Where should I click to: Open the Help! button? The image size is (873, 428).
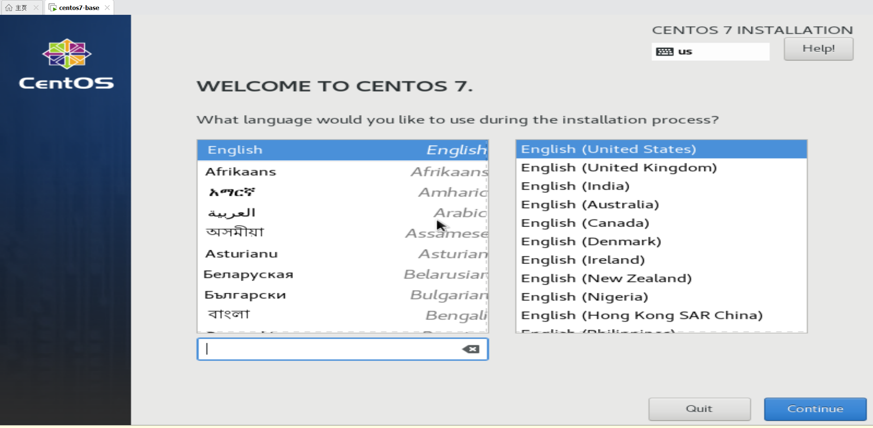819,49
